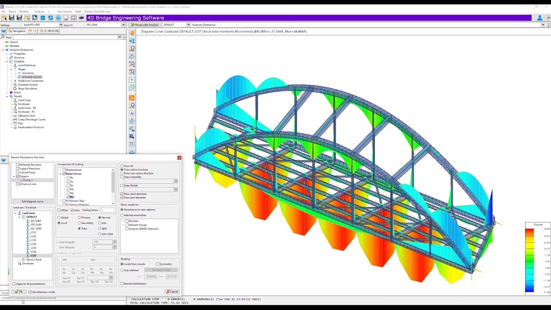551x310 pixels.
Task: Open the Help? menu
Action: 78,12
